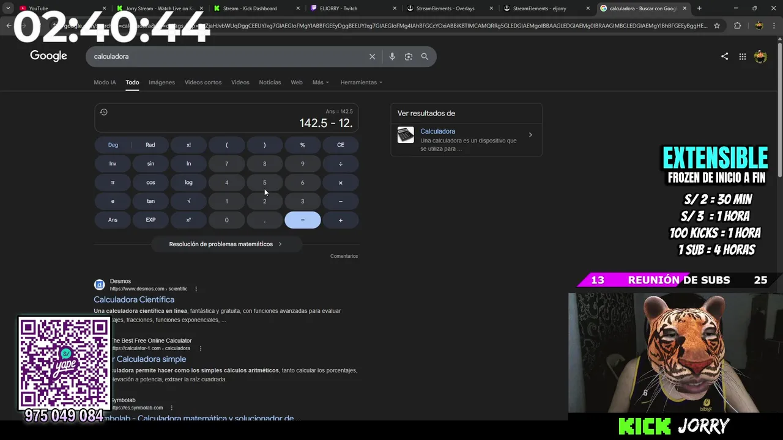Open the Calculadora knowledge panel chevron
This screenshot has height=440, width=783.
coord(530,135)
